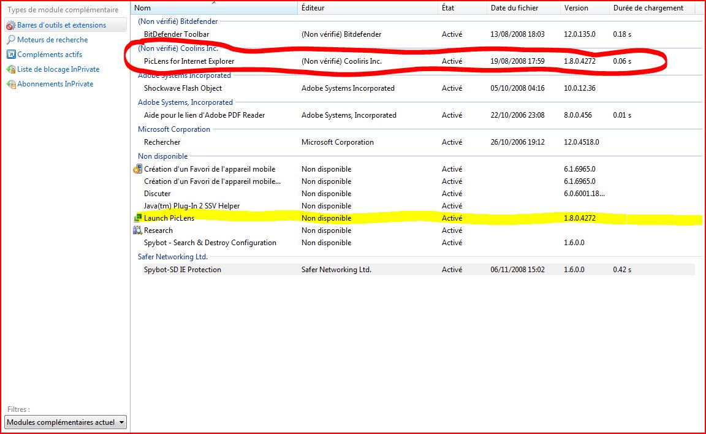The width and height of the screenshot is (706, 434).
Task: Click the Activé status of BitDefender Toolbar
Action: 452,34
